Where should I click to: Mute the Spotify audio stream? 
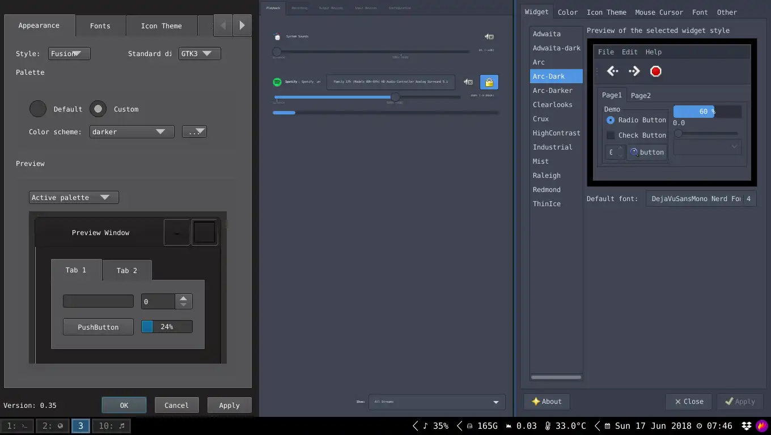pyautogui.click(x=468, y=82)
